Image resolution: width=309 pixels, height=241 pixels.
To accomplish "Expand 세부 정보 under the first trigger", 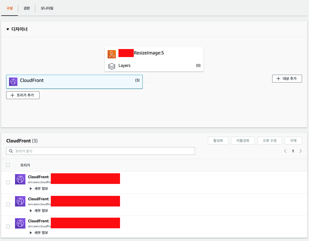I will pos(39,189).
